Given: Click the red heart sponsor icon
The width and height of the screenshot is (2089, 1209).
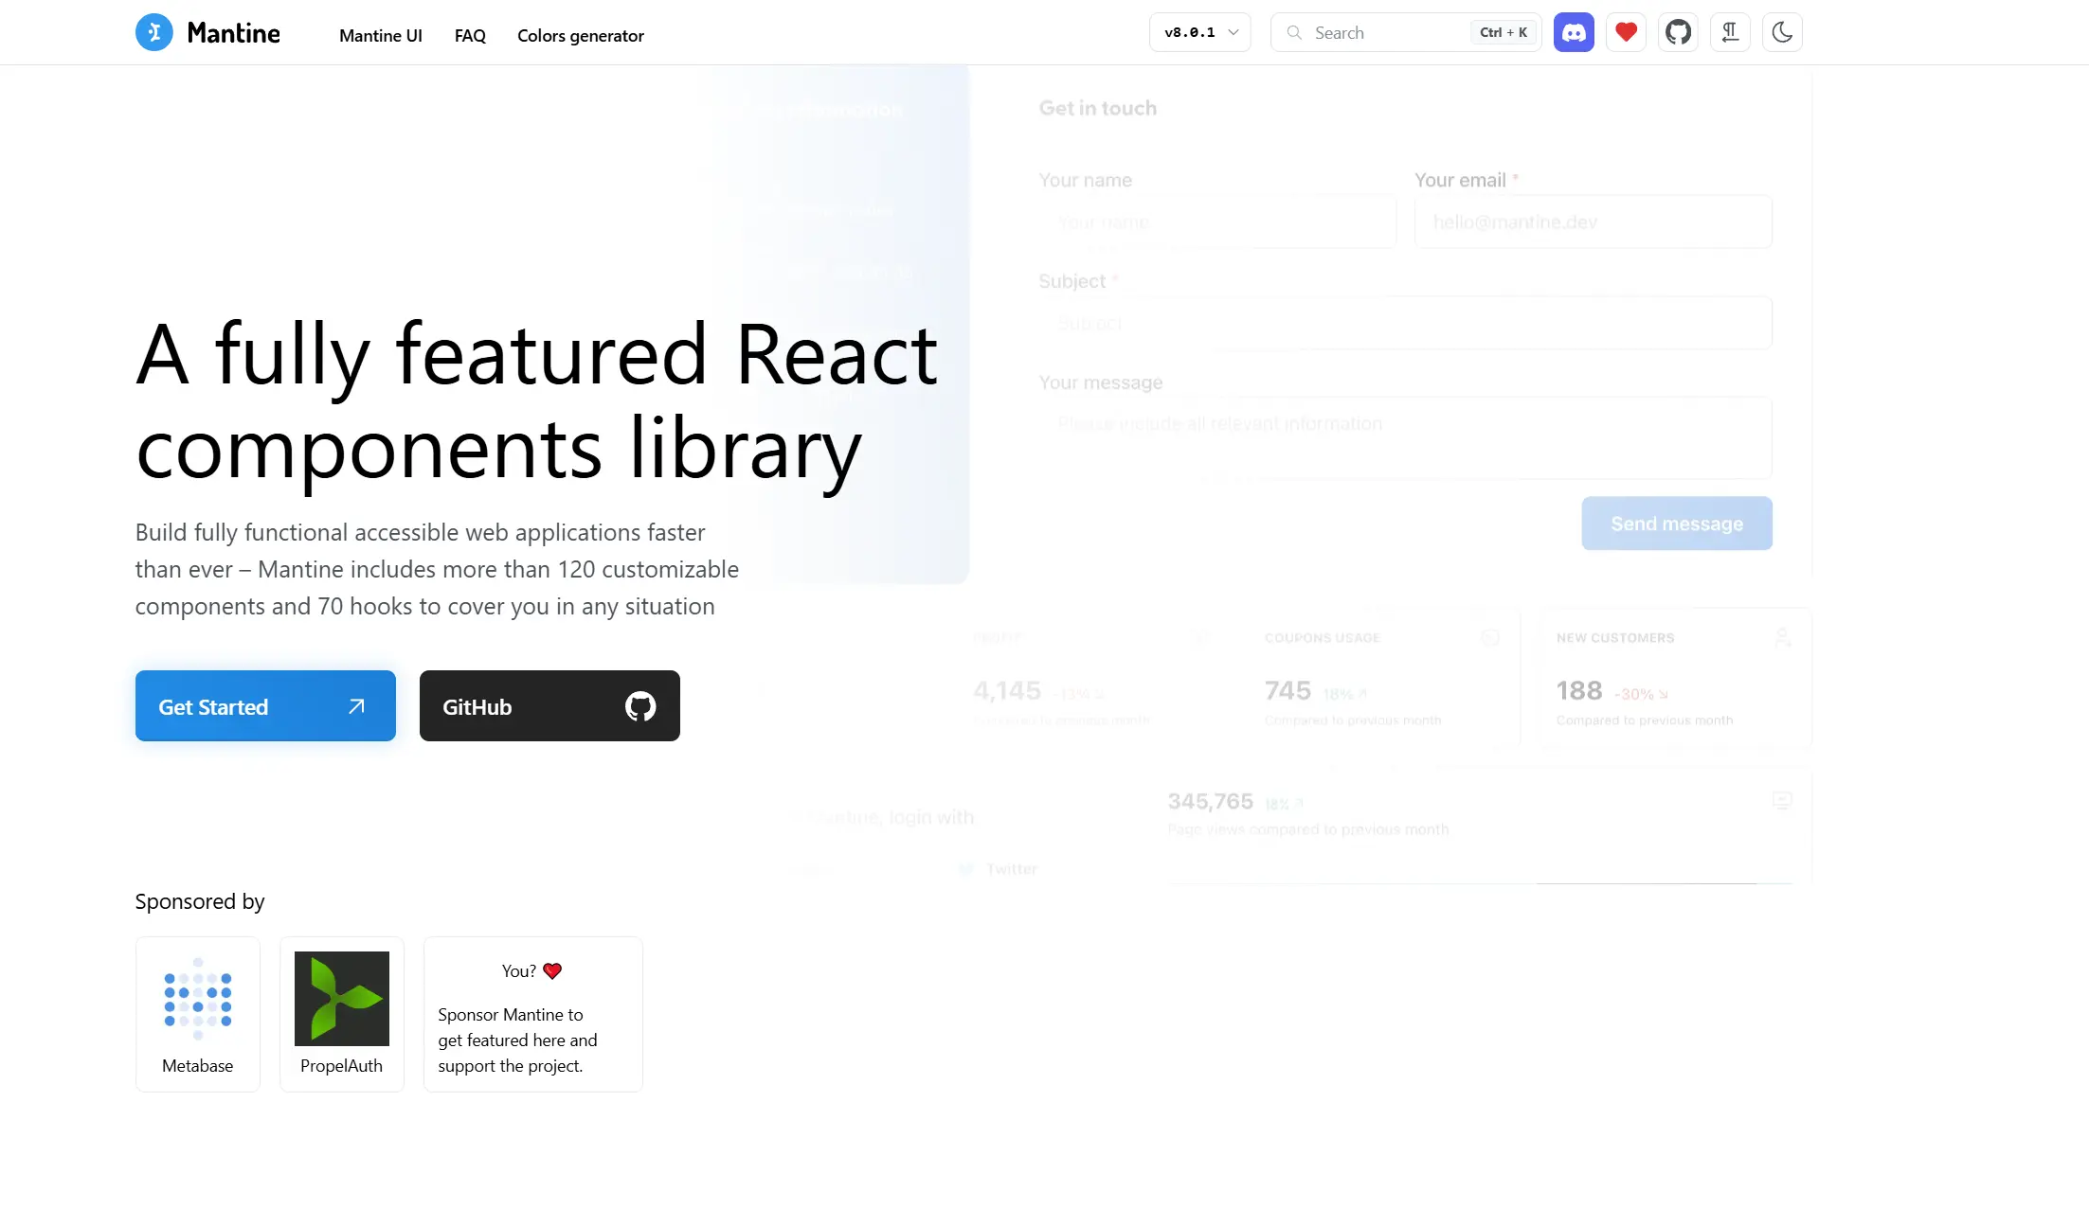Looking at the screenshot, I should click(1626, 32).
